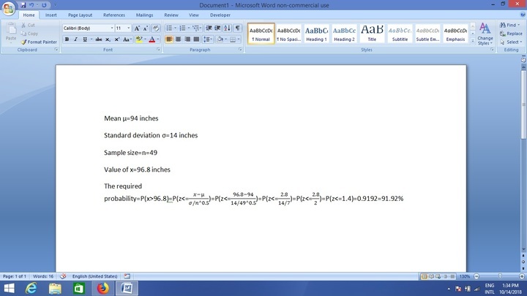Save document using quick access toolbar
The width and height of the screenshot is (527, 296).
(x=21, y=4)
